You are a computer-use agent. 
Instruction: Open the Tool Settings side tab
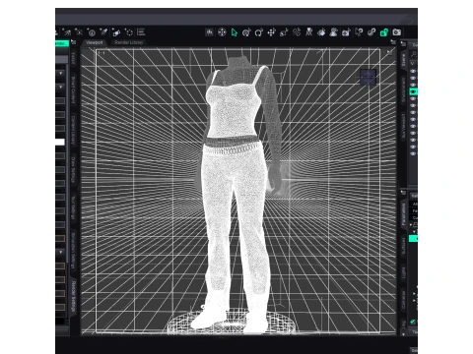pyautogui.click(x=73, y=207)
